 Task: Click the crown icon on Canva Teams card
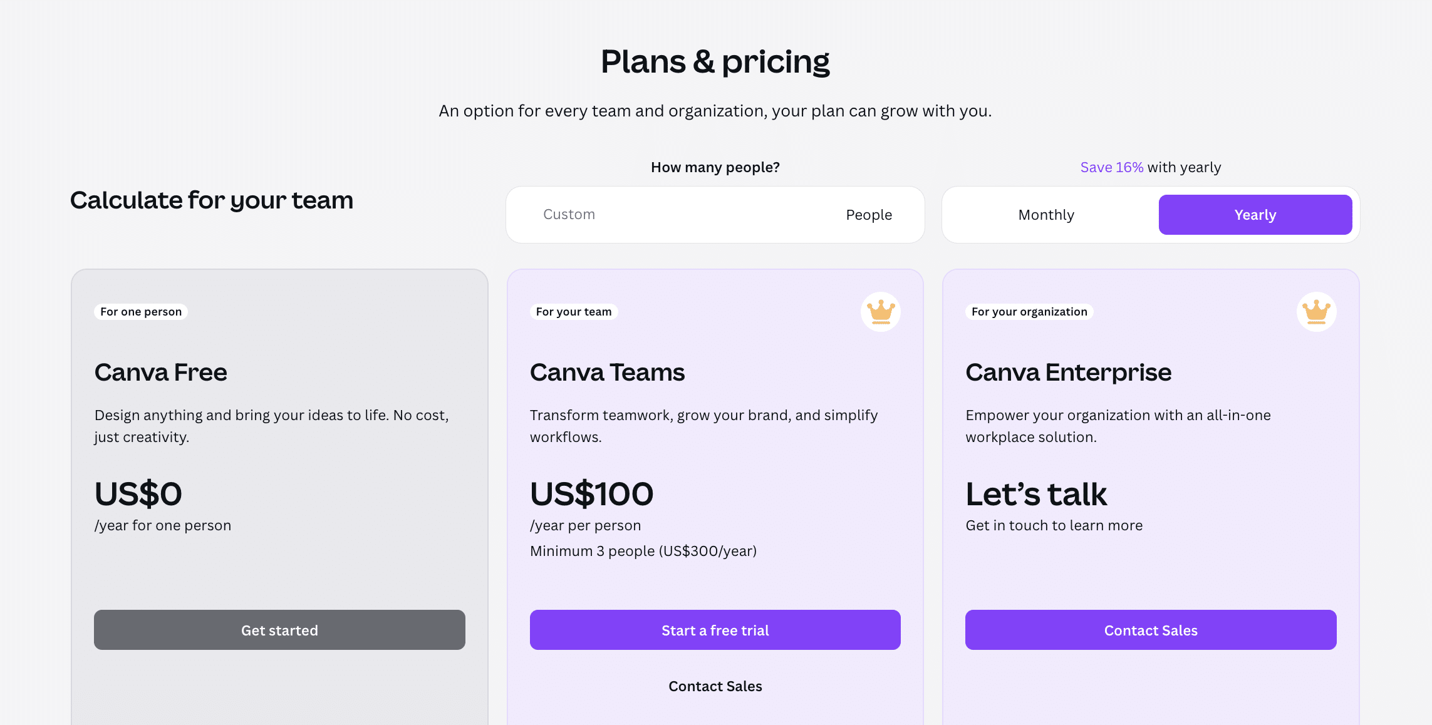coord(879,311)
